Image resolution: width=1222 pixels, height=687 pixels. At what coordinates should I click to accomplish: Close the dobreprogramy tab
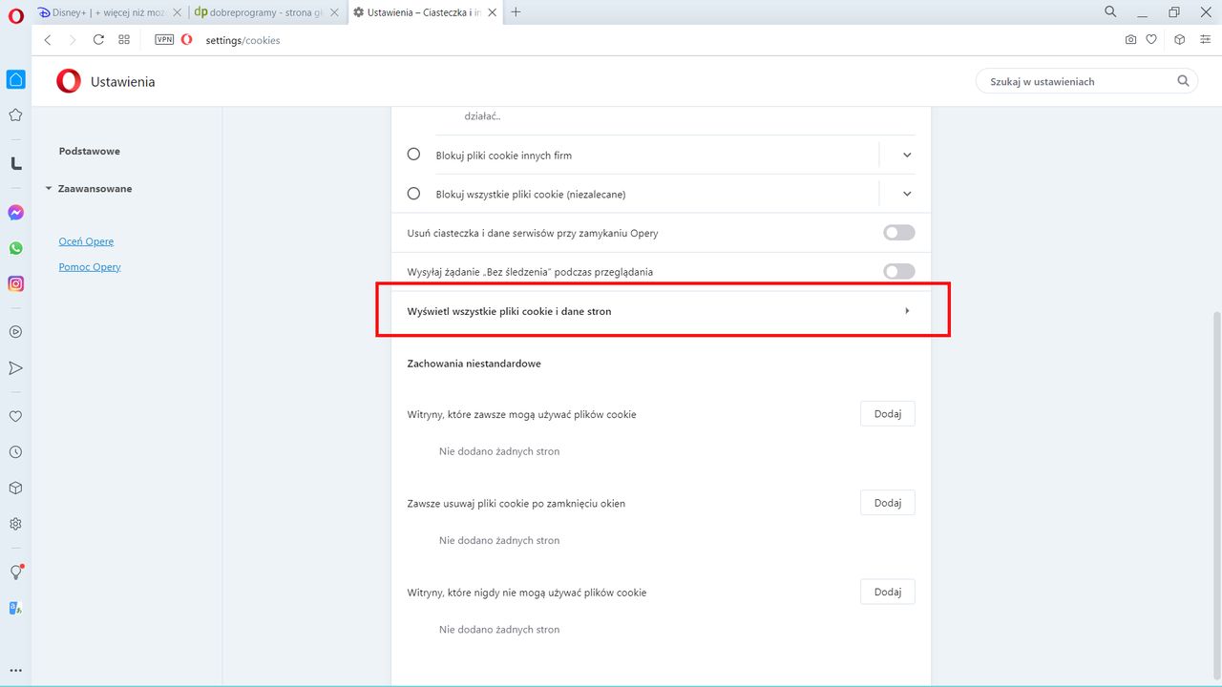(333, 12)
